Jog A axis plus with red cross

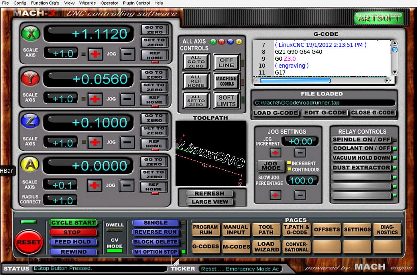click(x=94, y=185)
